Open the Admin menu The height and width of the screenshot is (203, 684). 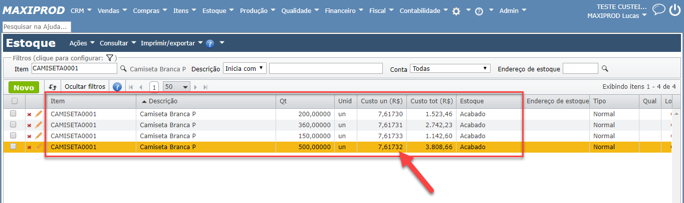pyautogui.click(x=513, y=10)
